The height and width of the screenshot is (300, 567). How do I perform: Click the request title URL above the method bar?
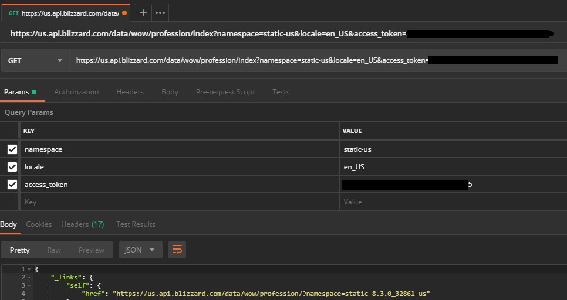282,34
